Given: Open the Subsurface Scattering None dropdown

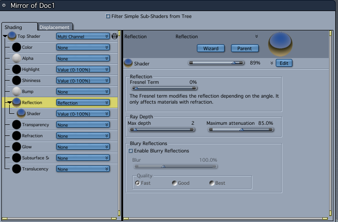Looking at the screenshot, I should (83, 158).
